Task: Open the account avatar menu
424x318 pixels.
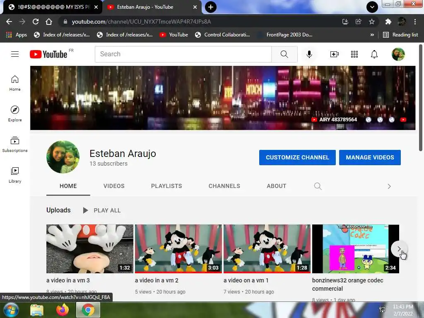Action: pos(398,54)
